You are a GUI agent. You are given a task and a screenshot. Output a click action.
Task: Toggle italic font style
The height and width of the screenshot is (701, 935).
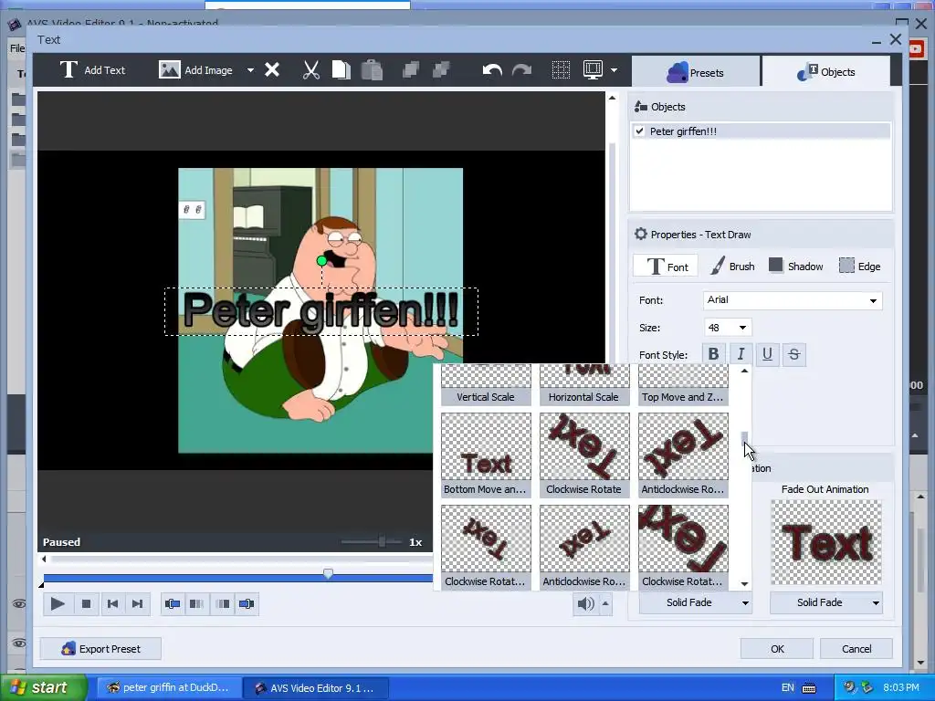click(741, 354)
